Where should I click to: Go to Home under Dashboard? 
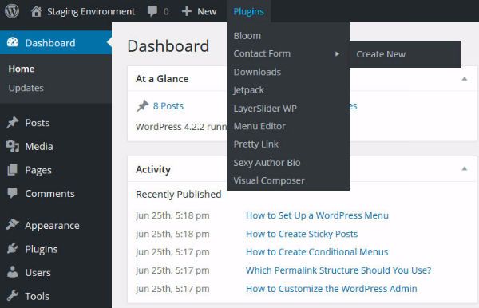(22, 69)
